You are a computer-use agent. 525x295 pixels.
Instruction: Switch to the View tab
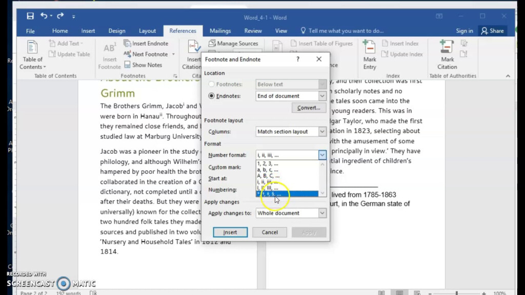tap(281, 31)
